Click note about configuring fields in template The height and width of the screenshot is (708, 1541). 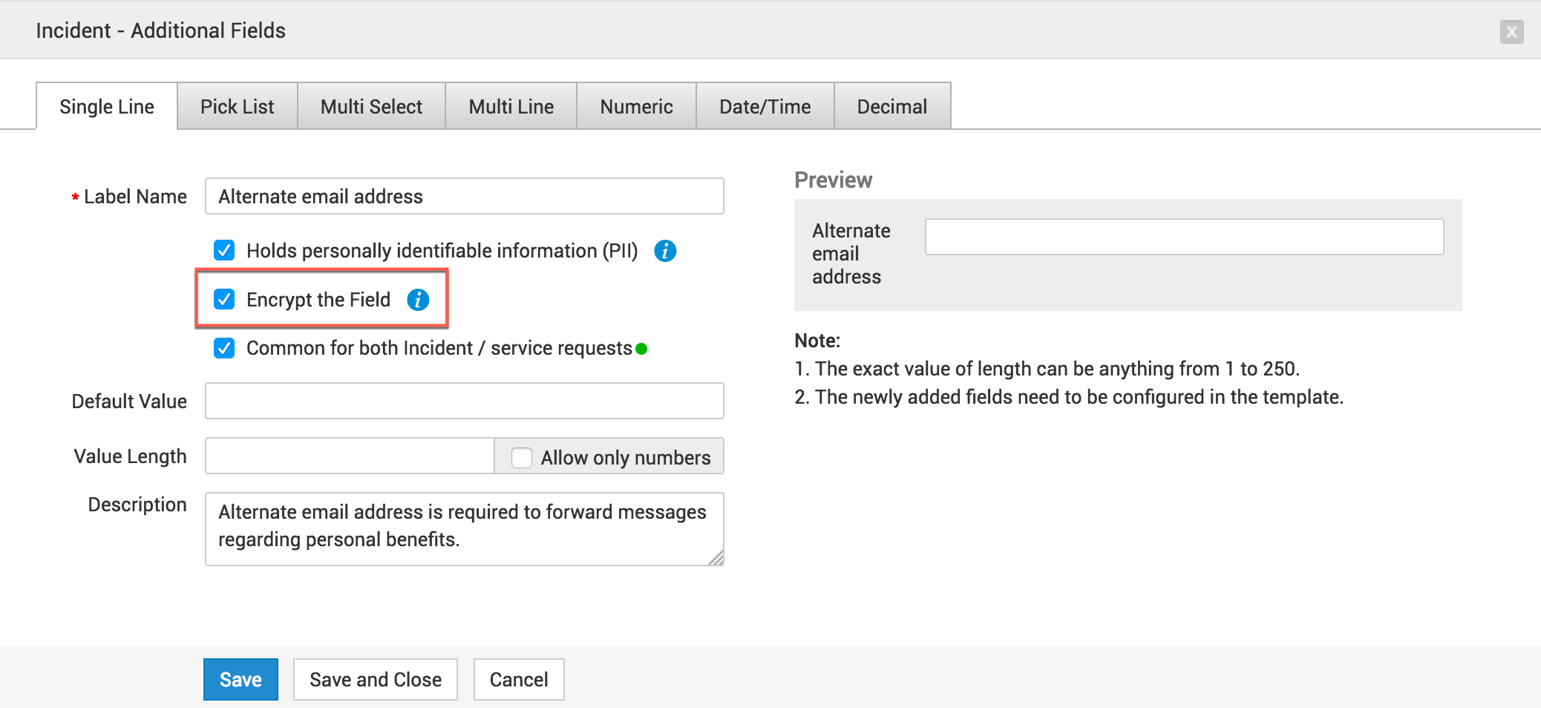pyautogui.click(x=1069, y=397)
